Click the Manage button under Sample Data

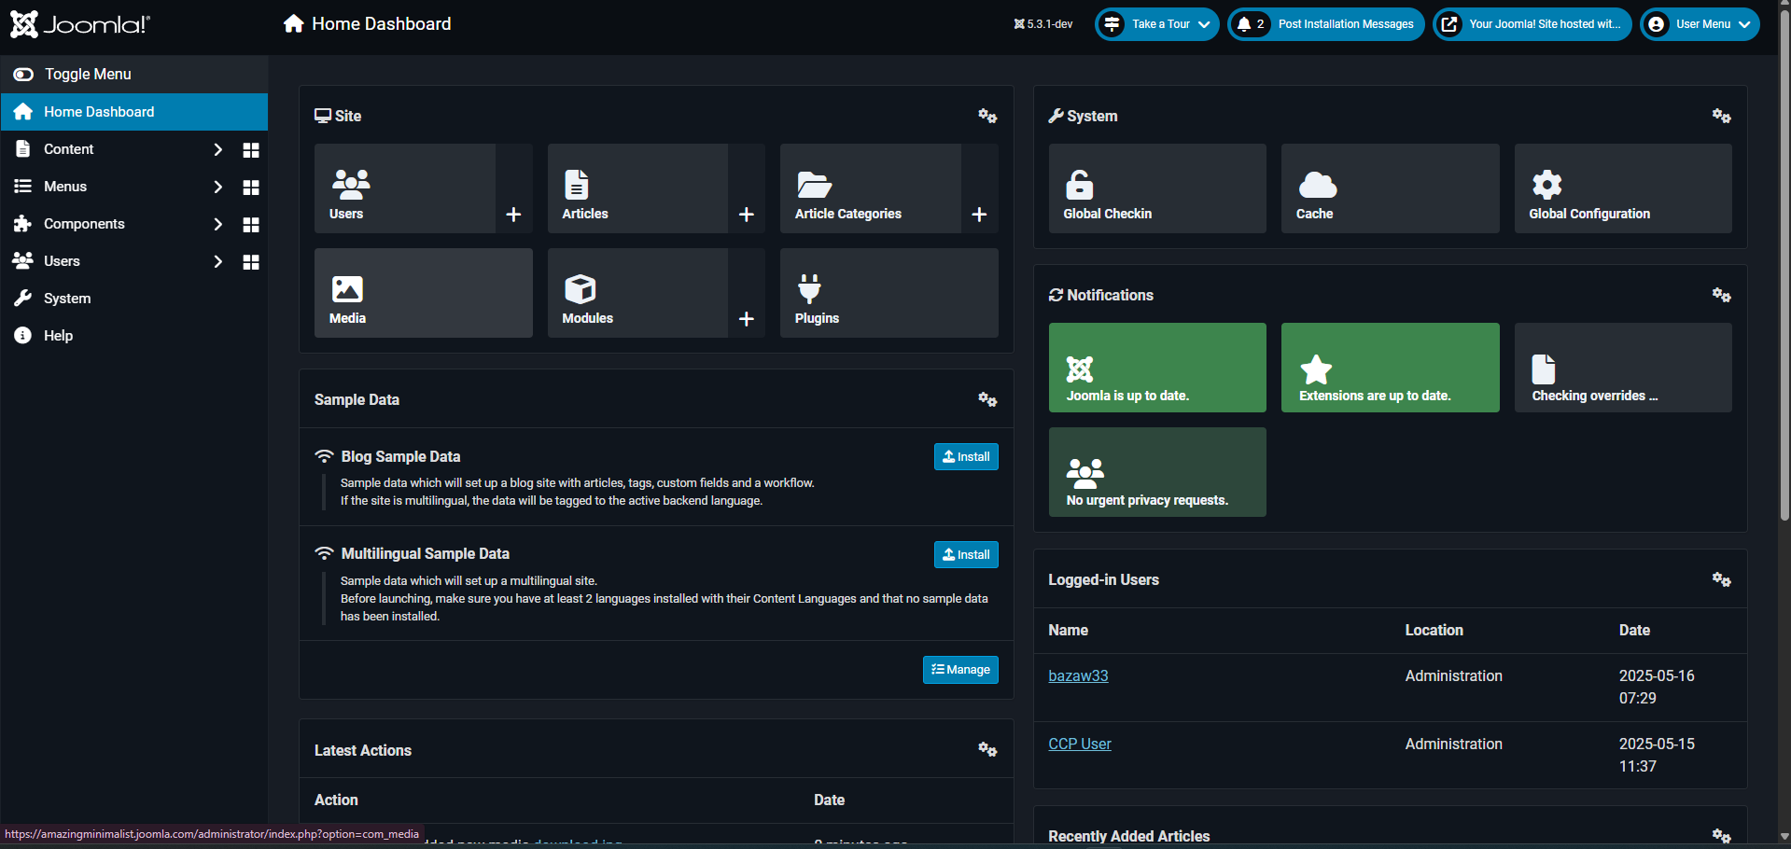coord(960,670)
